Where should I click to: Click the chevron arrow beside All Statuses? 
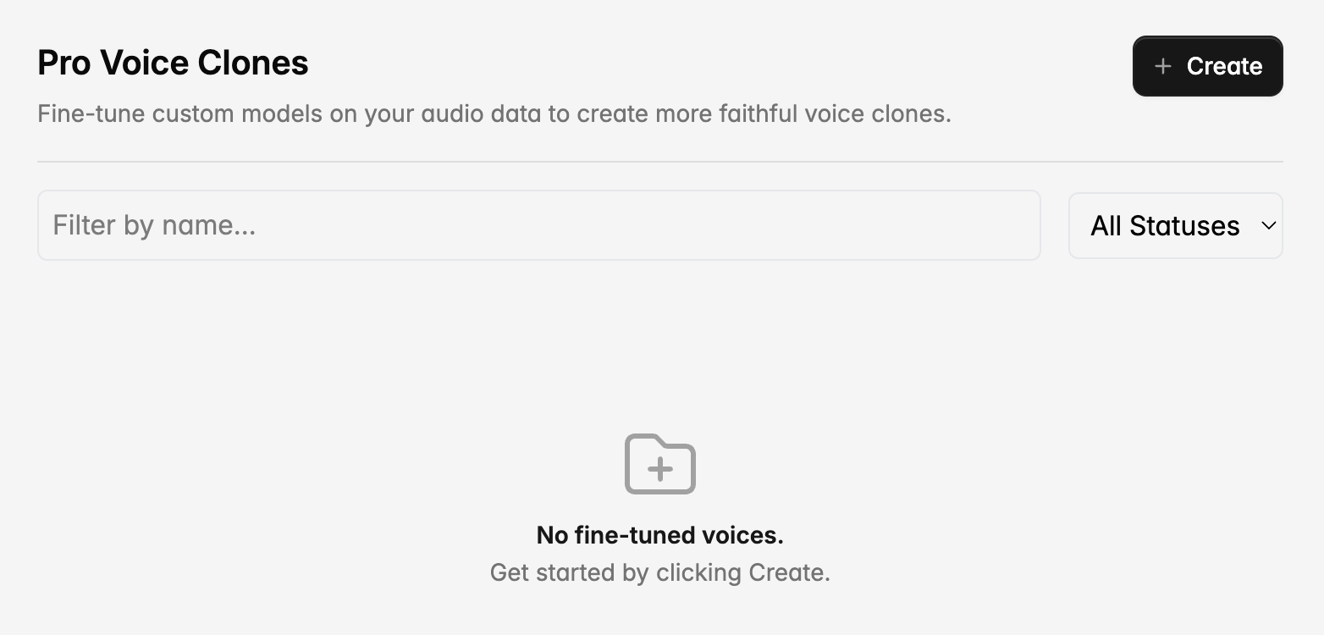pos(1268,225)
